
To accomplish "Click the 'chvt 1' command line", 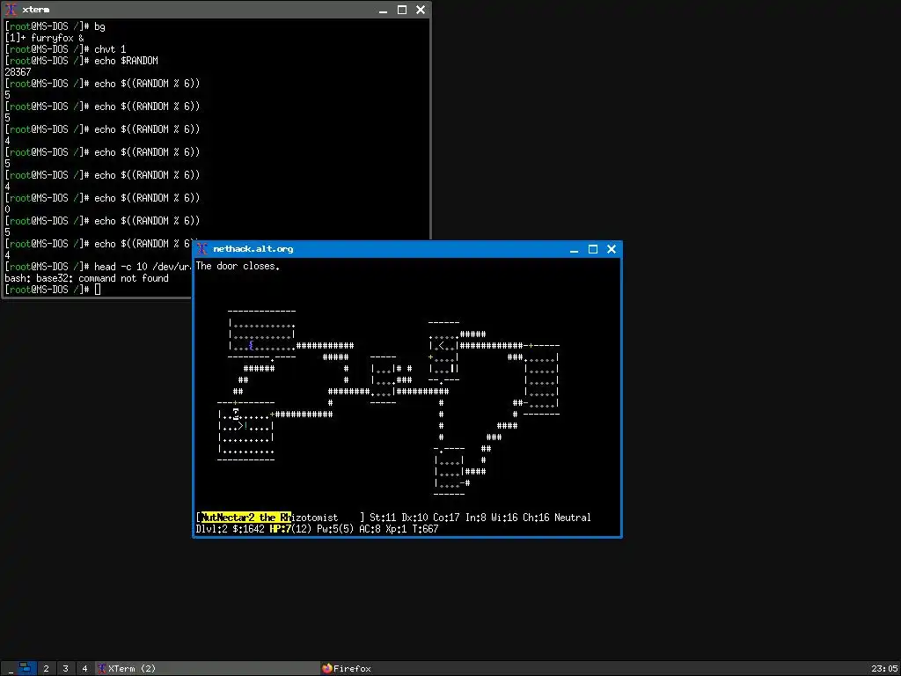I will pos(65,49).
